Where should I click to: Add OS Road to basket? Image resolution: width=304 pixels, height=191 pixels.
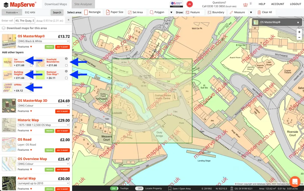[62, 150]
